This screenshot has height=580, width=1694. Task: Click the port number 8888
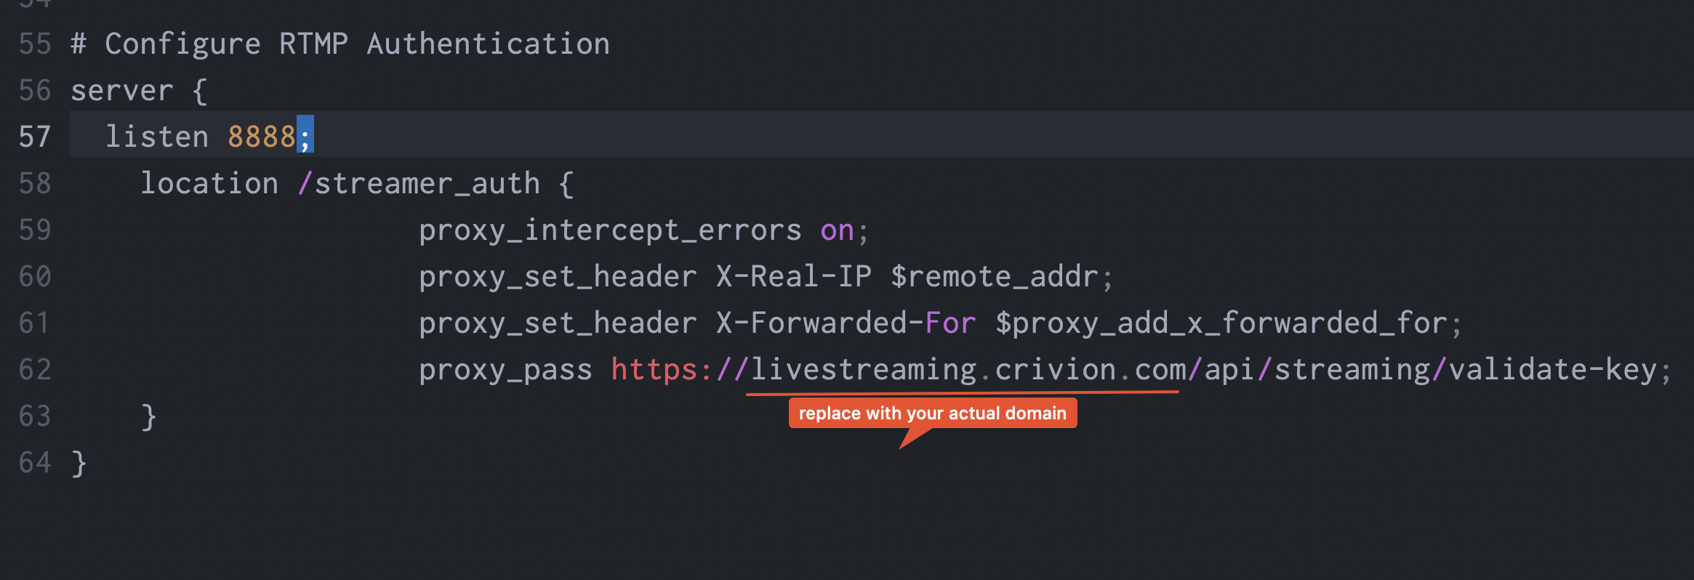tap(261, 137)
